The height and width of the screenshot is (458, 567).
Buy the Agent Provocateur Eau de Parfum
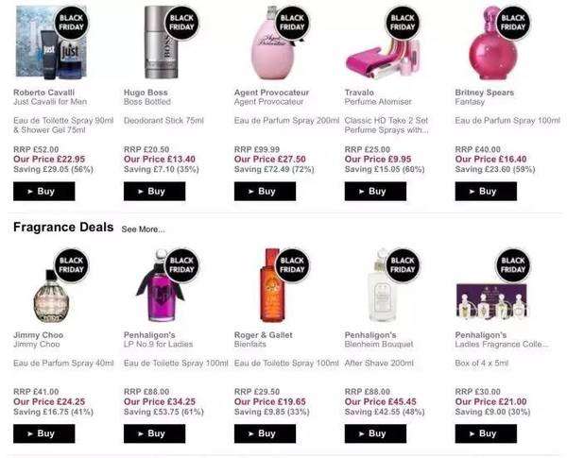[265, 191]
